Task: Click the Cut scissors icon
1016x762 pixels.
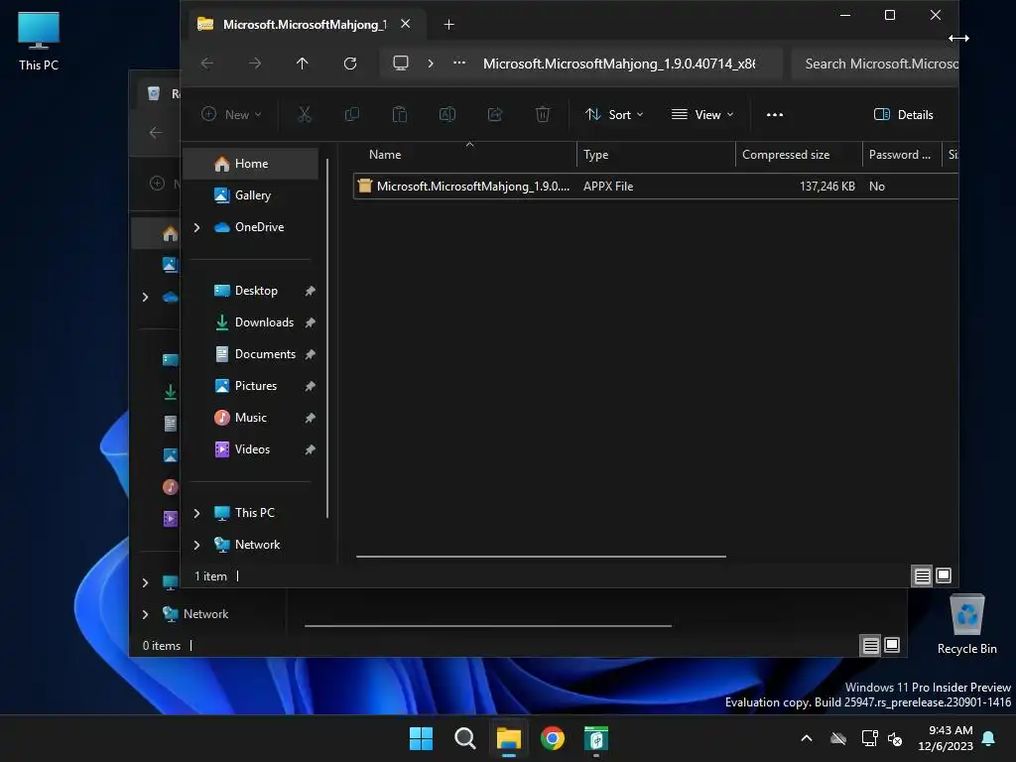Action: [x=305, y=115]
